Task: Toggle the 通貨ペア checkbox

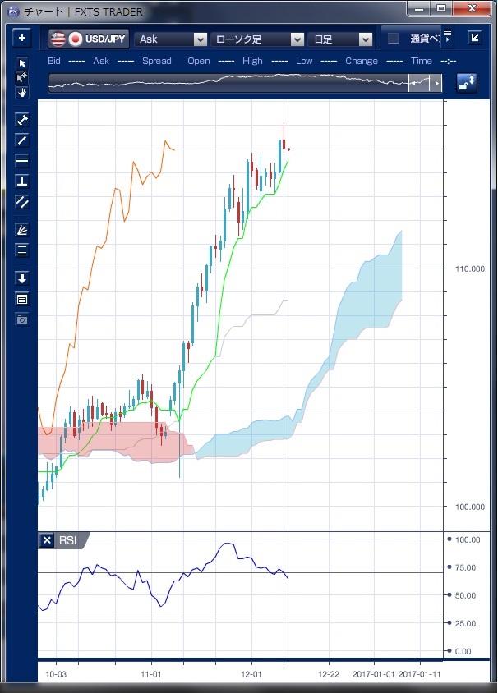Action: (394, 39)
